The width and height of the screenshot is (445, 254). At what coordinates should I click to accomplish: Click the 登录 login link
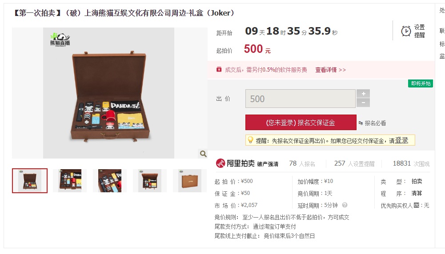pyautogui.click(x=401, y=140)
